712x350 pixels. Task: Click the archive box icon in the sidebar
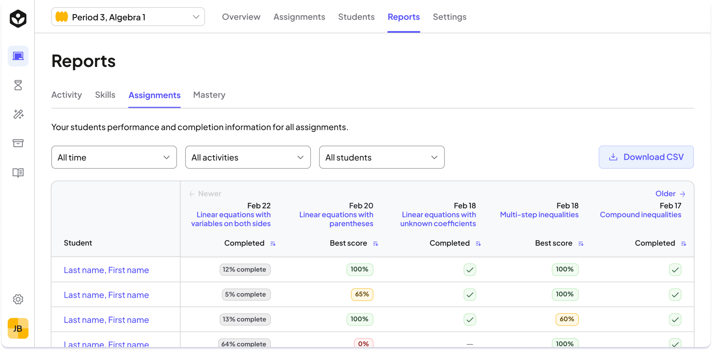(x=18, y=143)
